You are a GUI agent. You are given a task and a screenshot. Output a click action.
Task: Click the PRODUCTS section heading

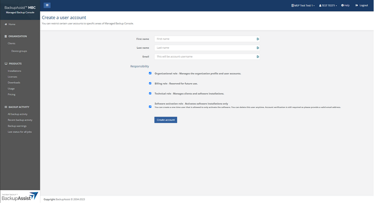[x=15, y=64]
